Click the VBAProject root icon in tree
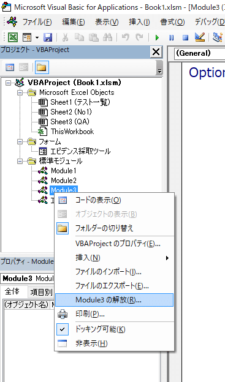 click(19, 83)
